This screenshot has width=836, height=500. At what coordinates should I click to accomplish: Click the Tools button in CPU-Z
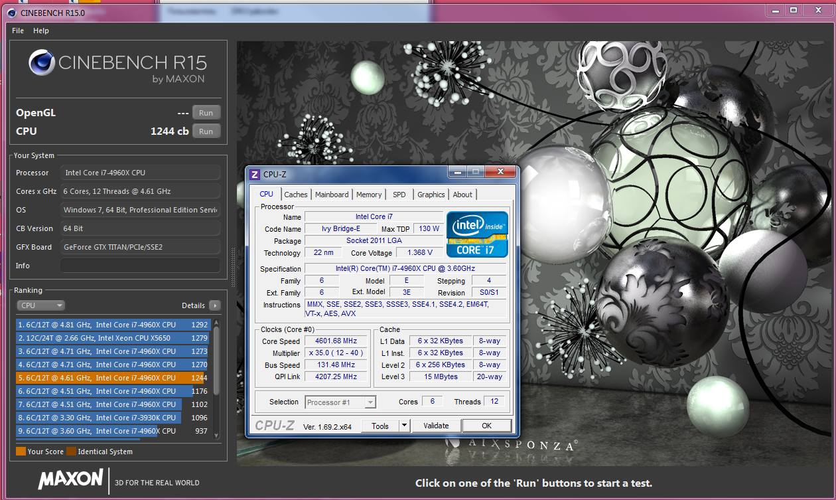pyautogui.click(x=380, y=426)
